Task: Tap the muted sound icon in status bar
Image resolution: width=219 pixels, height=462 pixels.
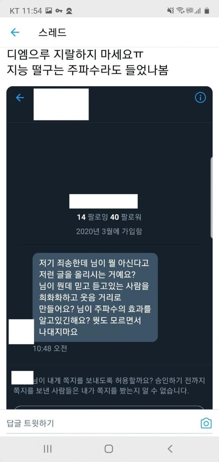Action: (170, 11)
